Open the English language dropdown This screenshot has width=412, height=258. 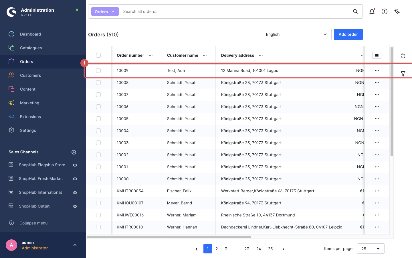coord(296,34)
